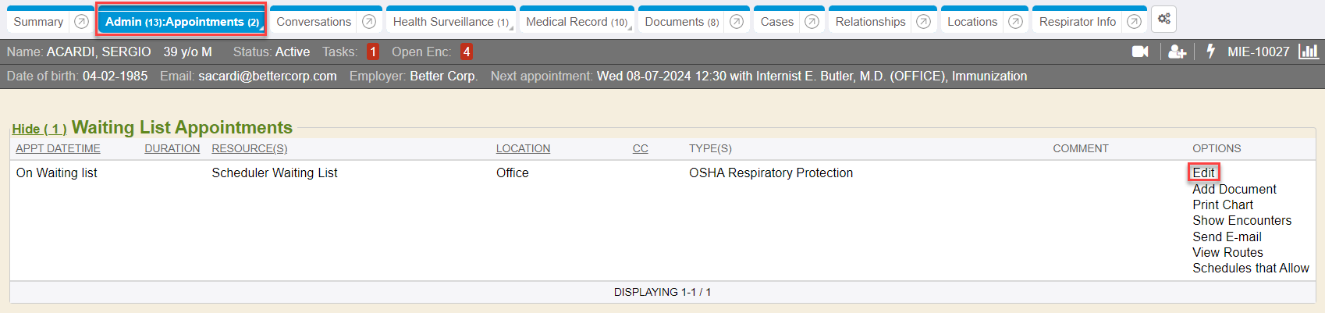Click Edit for the waiting list appointment

pos(1203,173)
